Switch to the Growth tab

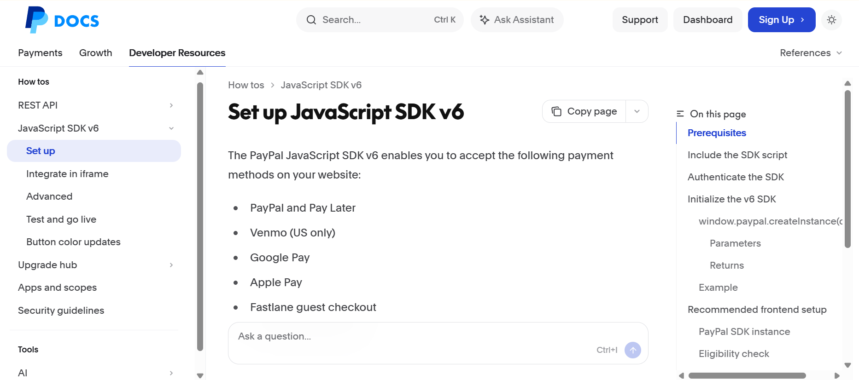[x=96, y=53]
